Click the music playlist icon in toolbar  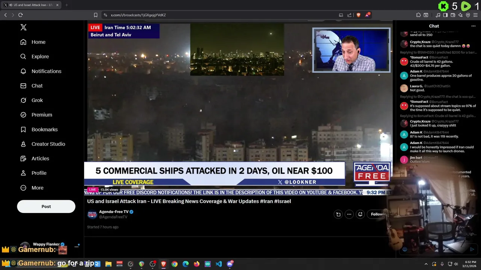click(x=438, y=15)
